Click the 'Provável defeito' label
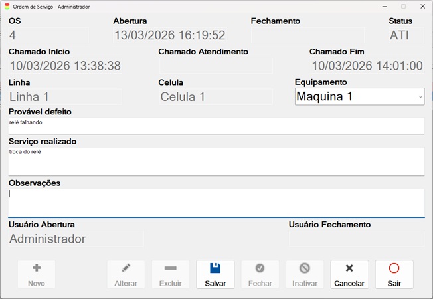Viewport: 433px width, 299px height. [40, 112]
